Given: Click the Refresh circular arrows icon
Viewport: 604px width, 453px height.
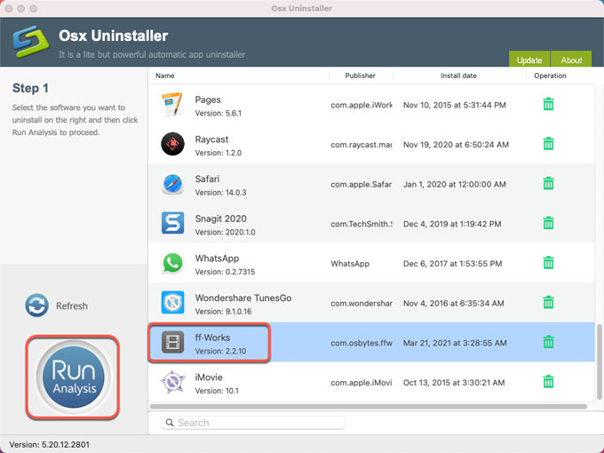Looking at the screenshot, I should tap(36, 306).
